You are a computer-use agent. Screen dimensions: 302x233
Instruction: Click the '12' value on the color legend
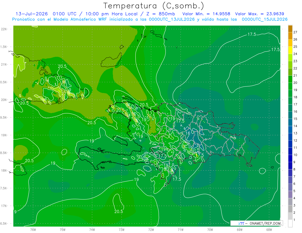(295, 141)
